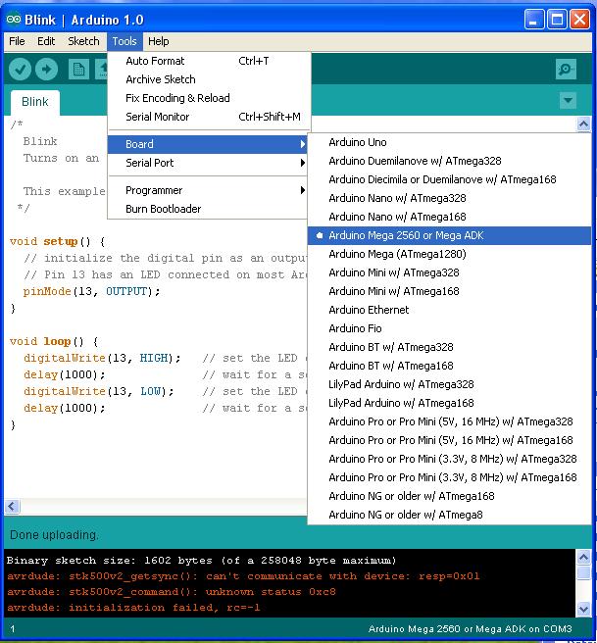Open the Sketch menu
The height and width of the screenshot is (643, 597).
83,41
